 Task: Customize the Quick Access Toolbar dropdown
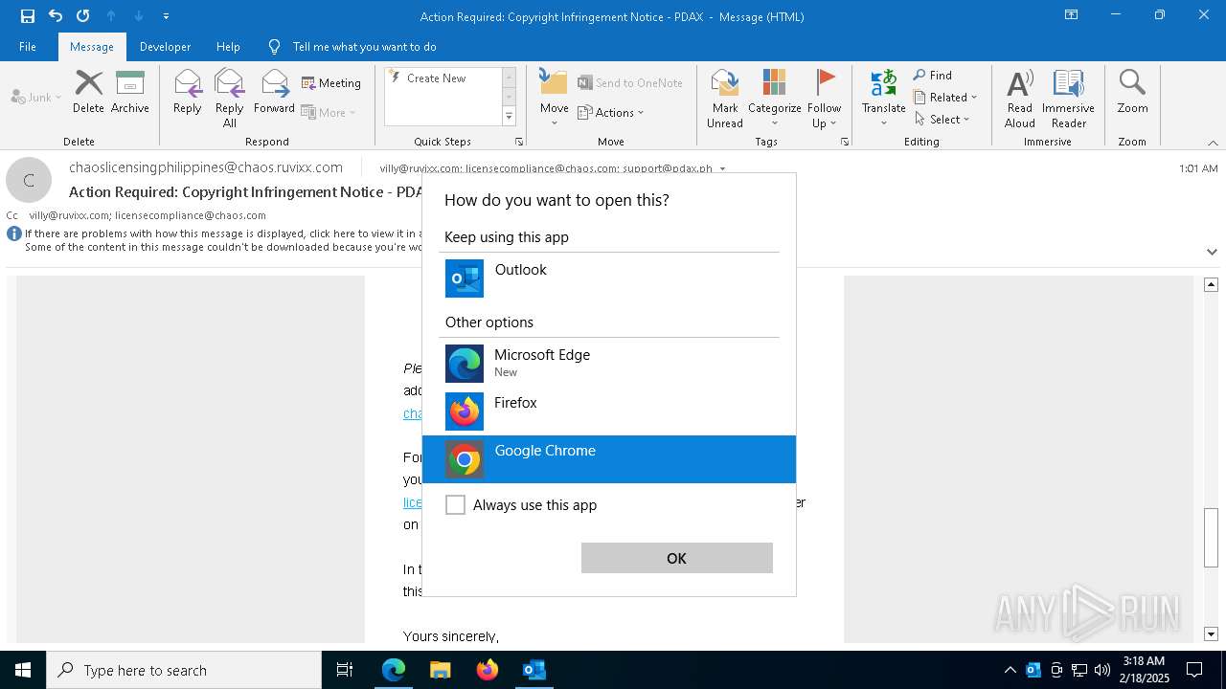[167, 16]
